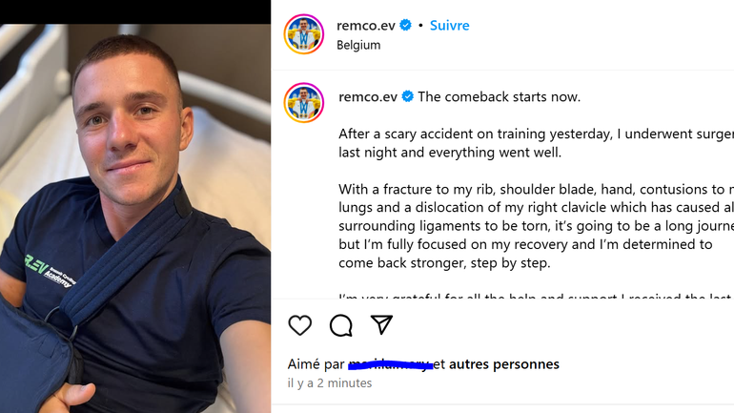The image size is (734, 413).
Task: Click the hospital bed selfie photo
Action: click(x=135, y=218)
